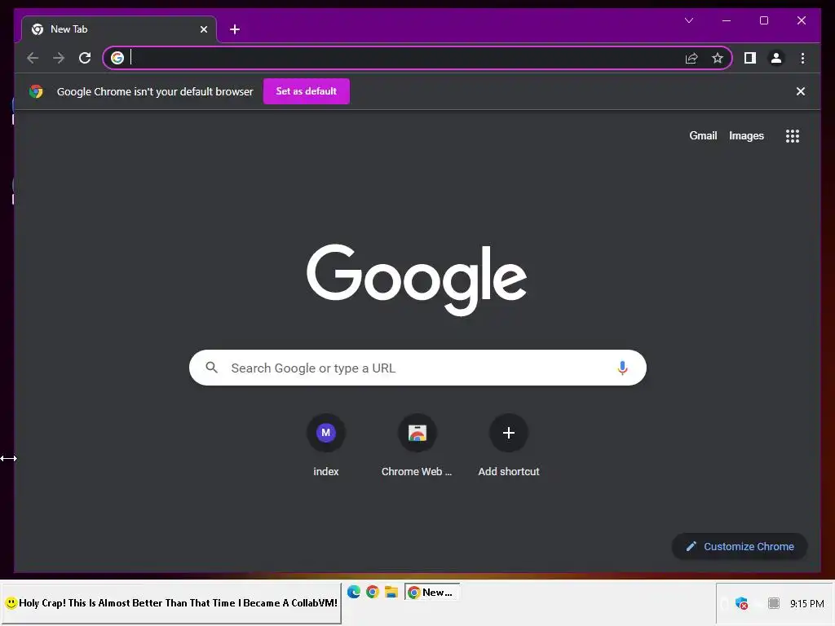835x626 pixels.
Task: Click the Chrome logo in the infobar
Action: [x=36, y=91]
